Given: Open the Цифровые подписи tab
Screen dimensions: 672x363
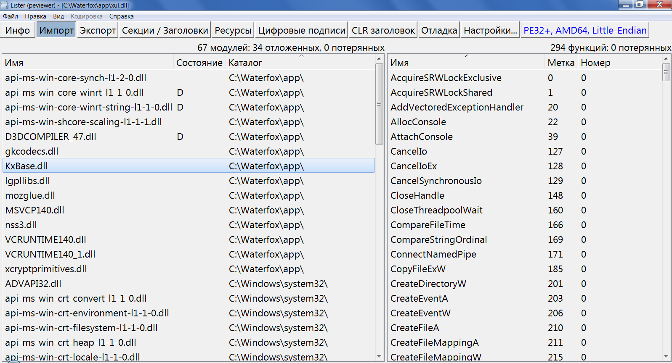Looking at the screenshot, I should pos(302,30).
